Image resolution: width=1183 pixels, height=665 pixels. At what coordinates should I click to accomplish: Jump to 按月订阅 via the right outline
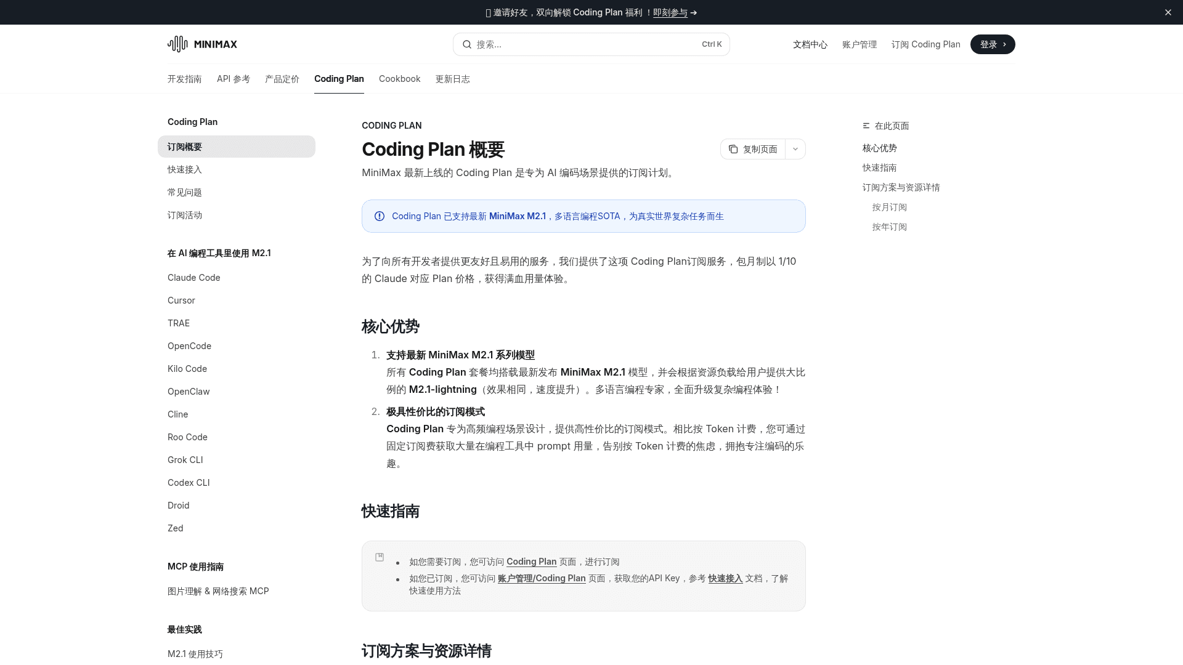[x=889, y=207]
